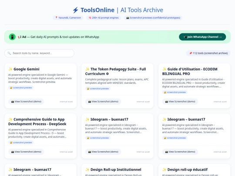
Task: Open Guide d'Utilisation - ECODIM BILINGUAL PRO title
Action: pyautogui.click(x=190, y=71)
